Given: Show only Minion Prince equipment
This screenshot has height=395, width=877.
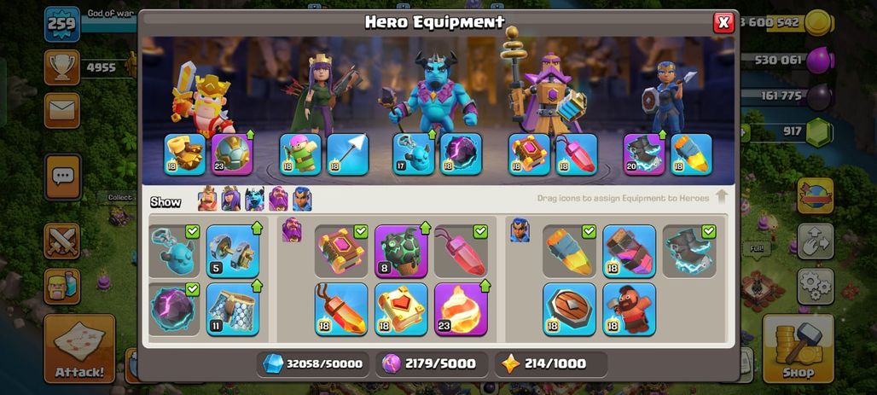Looking at the screenshot, I should point(254,199).
